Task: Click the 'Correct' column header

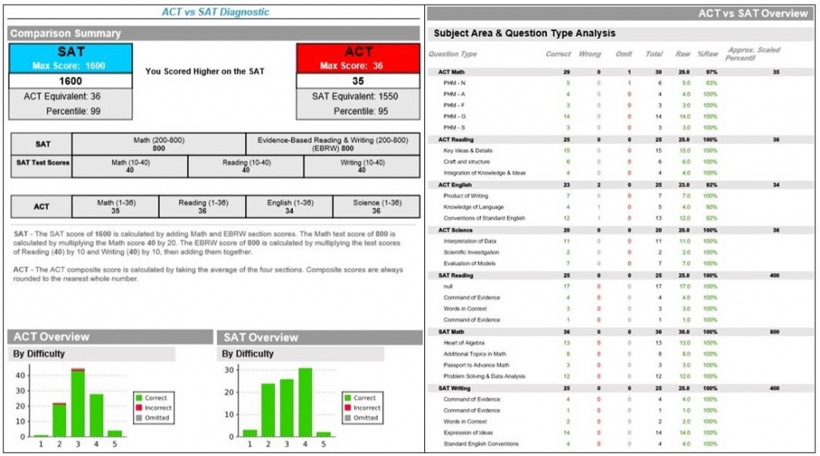Action: coord(558,54)
